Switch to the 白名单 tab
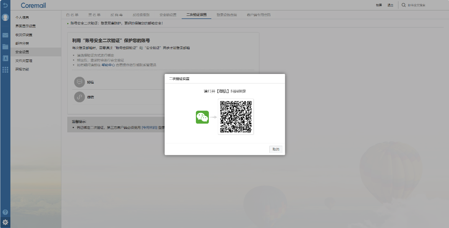The image size is (449, 228). coord(72,15)
